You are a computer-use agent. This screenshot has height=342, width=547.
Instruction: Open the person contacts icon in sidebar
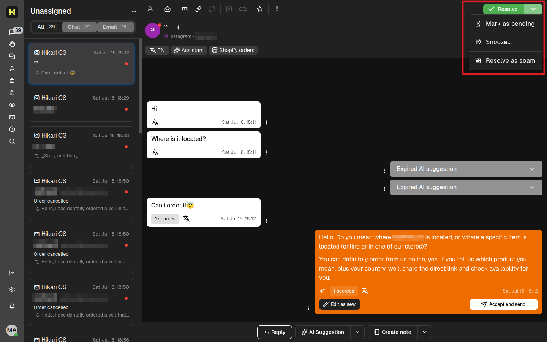(x=12, y=68)
